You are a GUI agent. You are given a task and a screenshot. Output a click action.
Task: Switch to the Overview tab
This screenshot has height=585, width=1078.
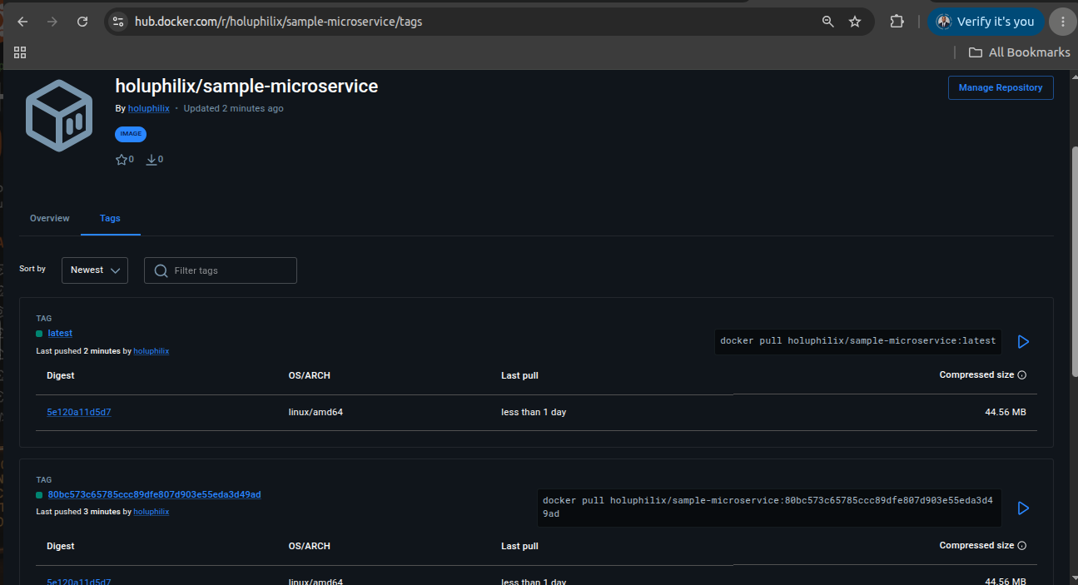[50, 218]
